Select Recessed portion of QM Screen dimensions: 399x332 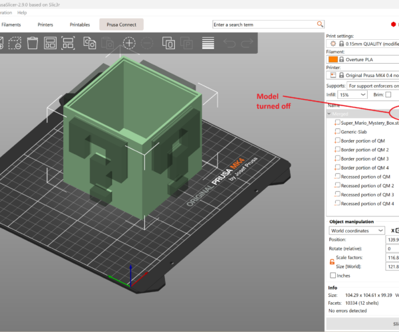pyautogui.click(x=365, y=177)
